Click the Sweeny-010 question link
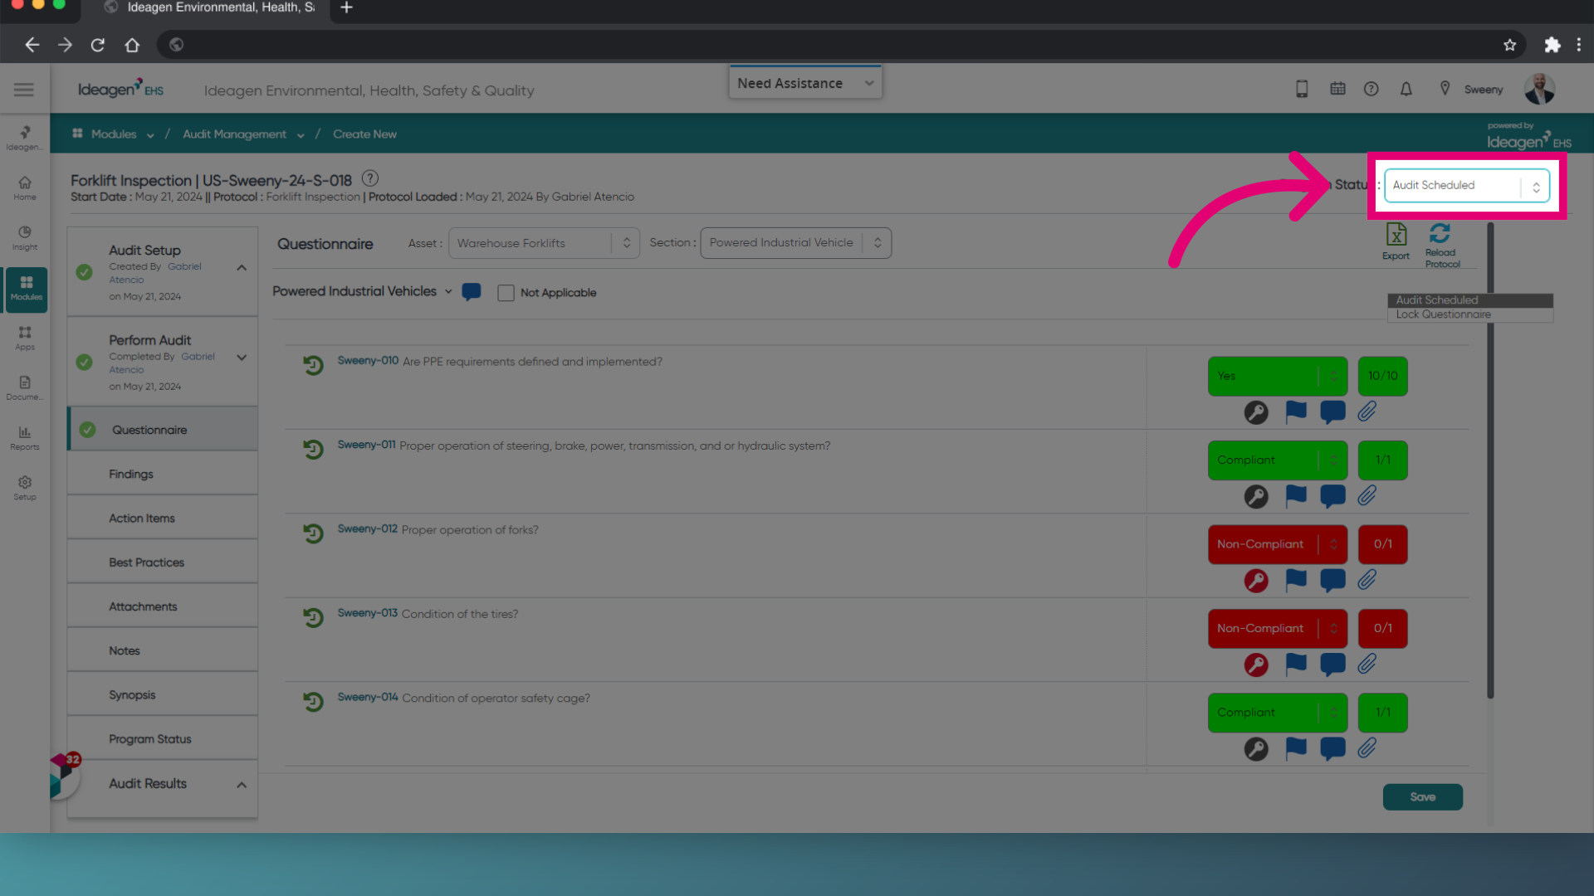Screen dimensions: 1594x896 point(368,360)
